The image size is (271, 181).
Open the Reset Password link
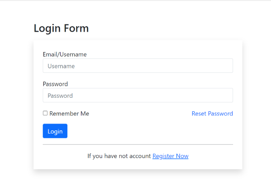click(212, 114)
